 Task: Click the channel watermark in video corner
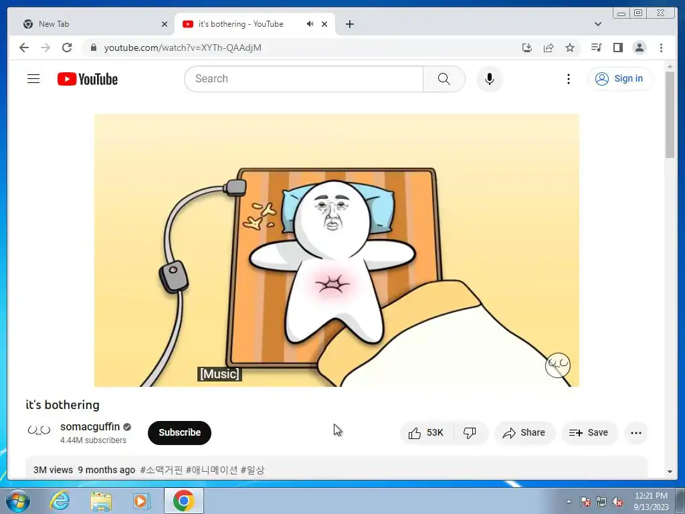click(558, 365)
